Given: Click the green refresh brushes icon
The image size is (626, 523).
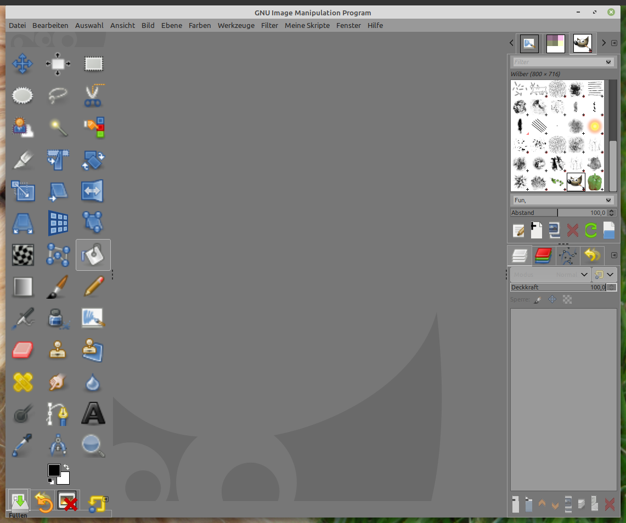Looking at the screenshot, I should click(591, 230).
